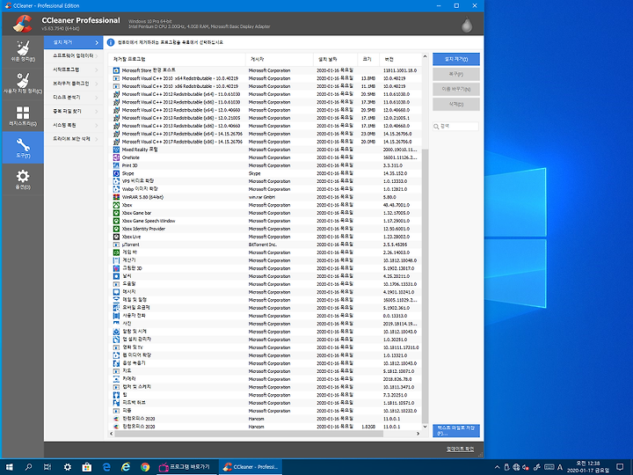Select the Mixed Reality portal row icon
Screen dimensions: 633x475
[x=116, y=150]
